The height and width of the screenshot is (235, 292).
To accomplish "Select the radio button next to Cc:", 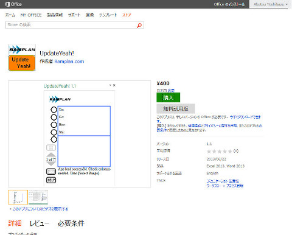I will [x=54, y=118].
